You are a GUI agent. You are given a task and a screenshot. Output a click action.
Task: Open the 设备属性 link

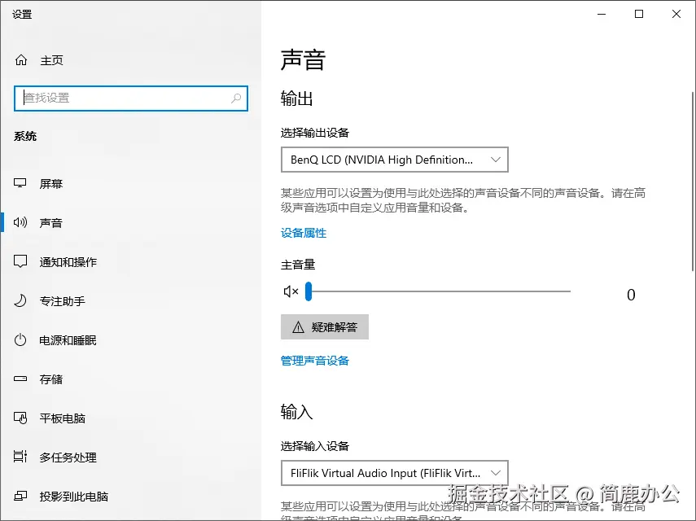pyautogui.click(x=303, y=233)
